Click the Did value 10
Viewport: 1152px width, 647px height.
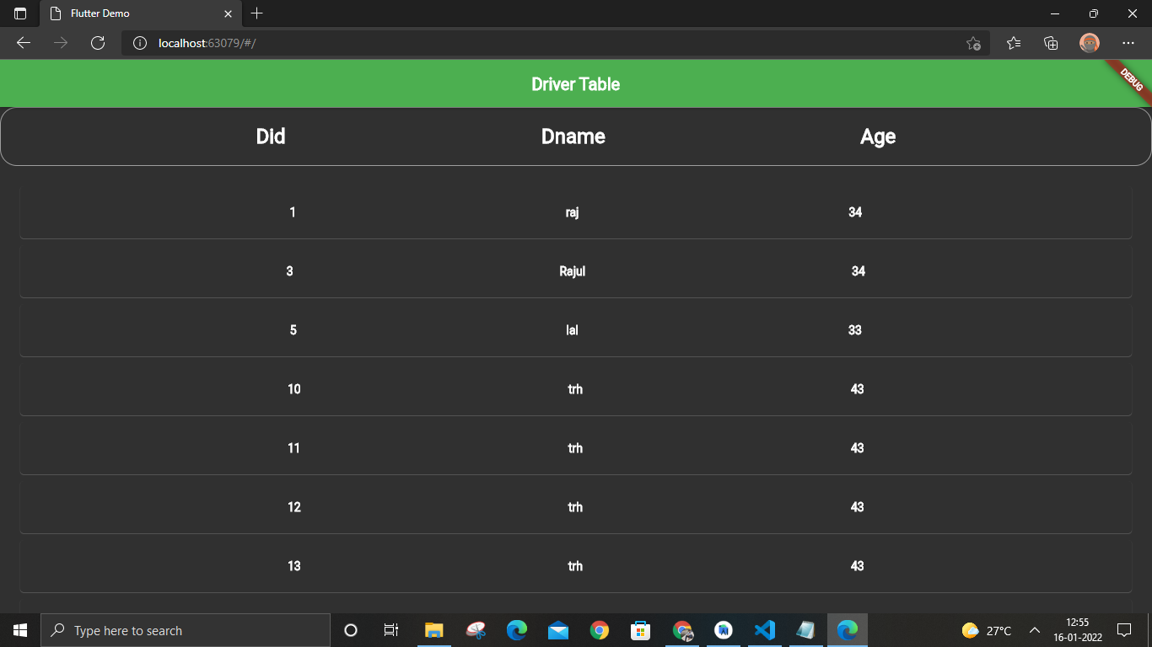(x=294, y=389)
